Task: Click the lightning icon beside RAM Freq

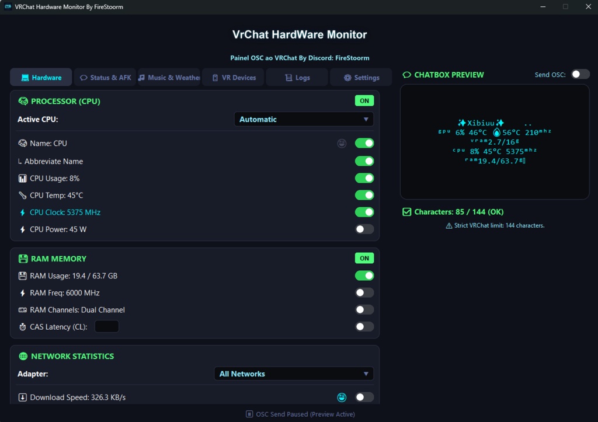Action: [x=23, y=293]
